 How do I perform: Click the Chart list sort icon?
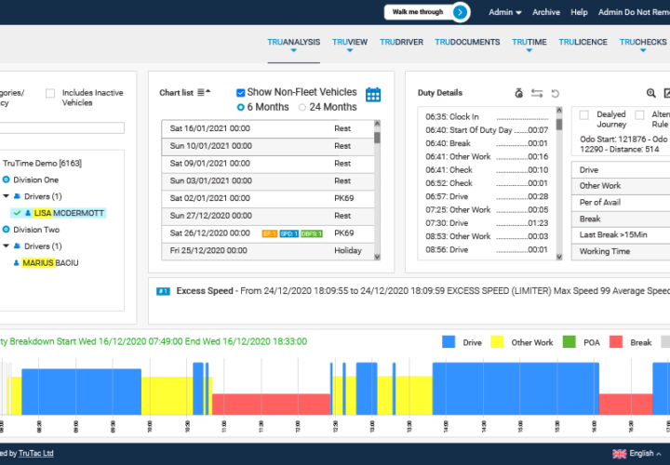204,92
